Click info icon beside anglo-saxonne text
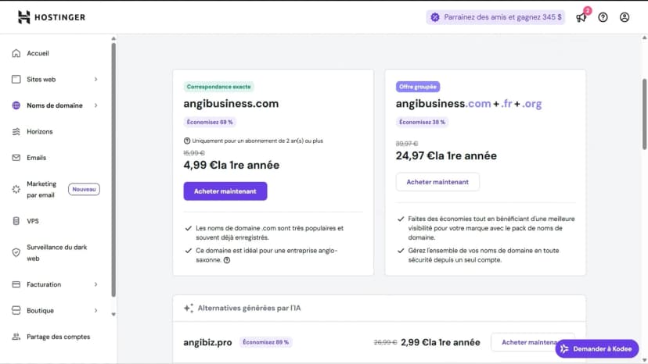The image size is (648, 364). tap(227, 260)
